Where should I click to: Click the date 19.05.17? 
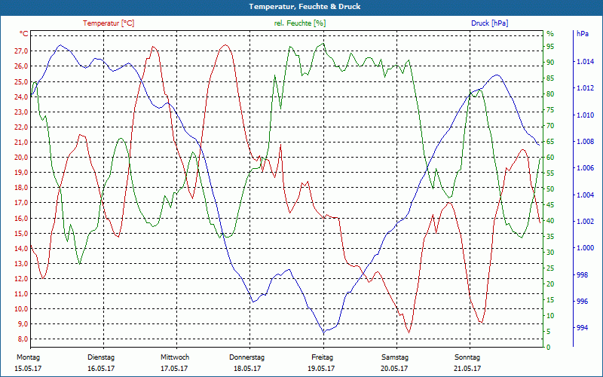[321, 369]
